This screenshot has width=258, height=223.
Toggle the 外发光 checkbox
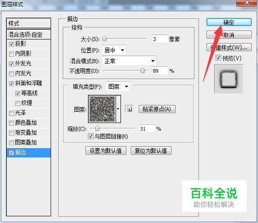click(11, 64)
